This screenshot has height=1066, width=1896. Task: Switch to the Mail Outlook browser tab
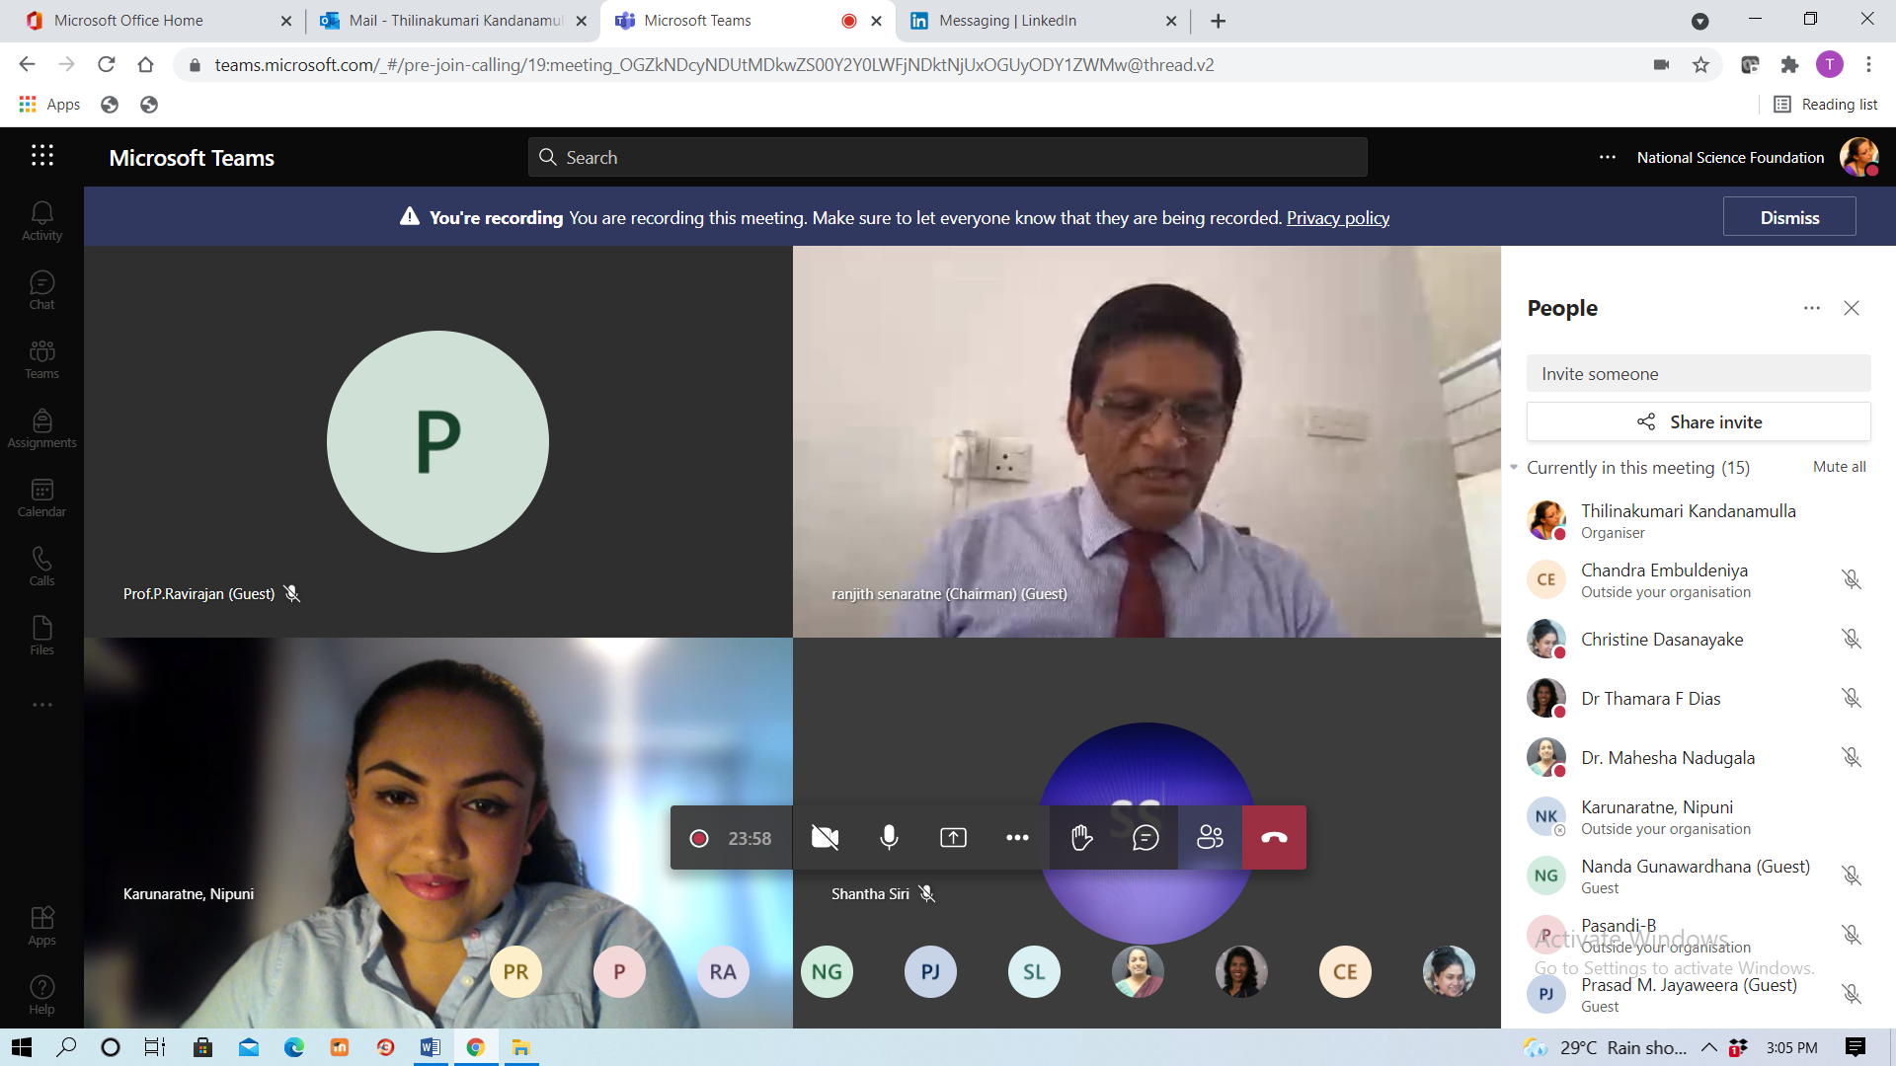coord(453,21)
